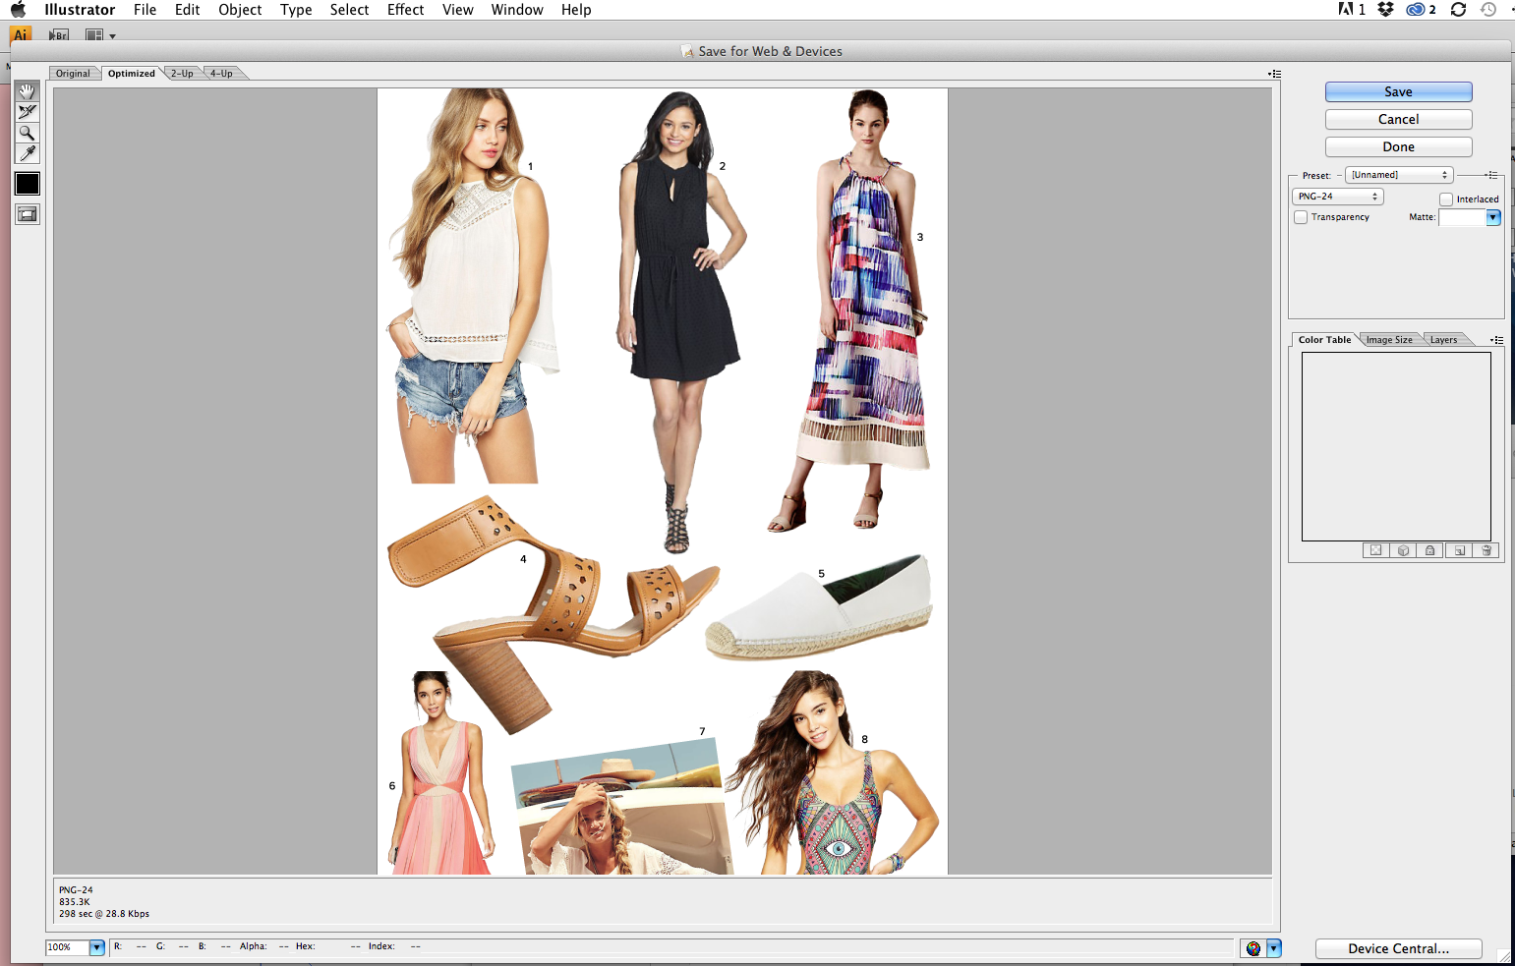Switch to the Image Size tab
Image resolution: width=1515 pixels, height=966 pixels.
coord(1389,340)
